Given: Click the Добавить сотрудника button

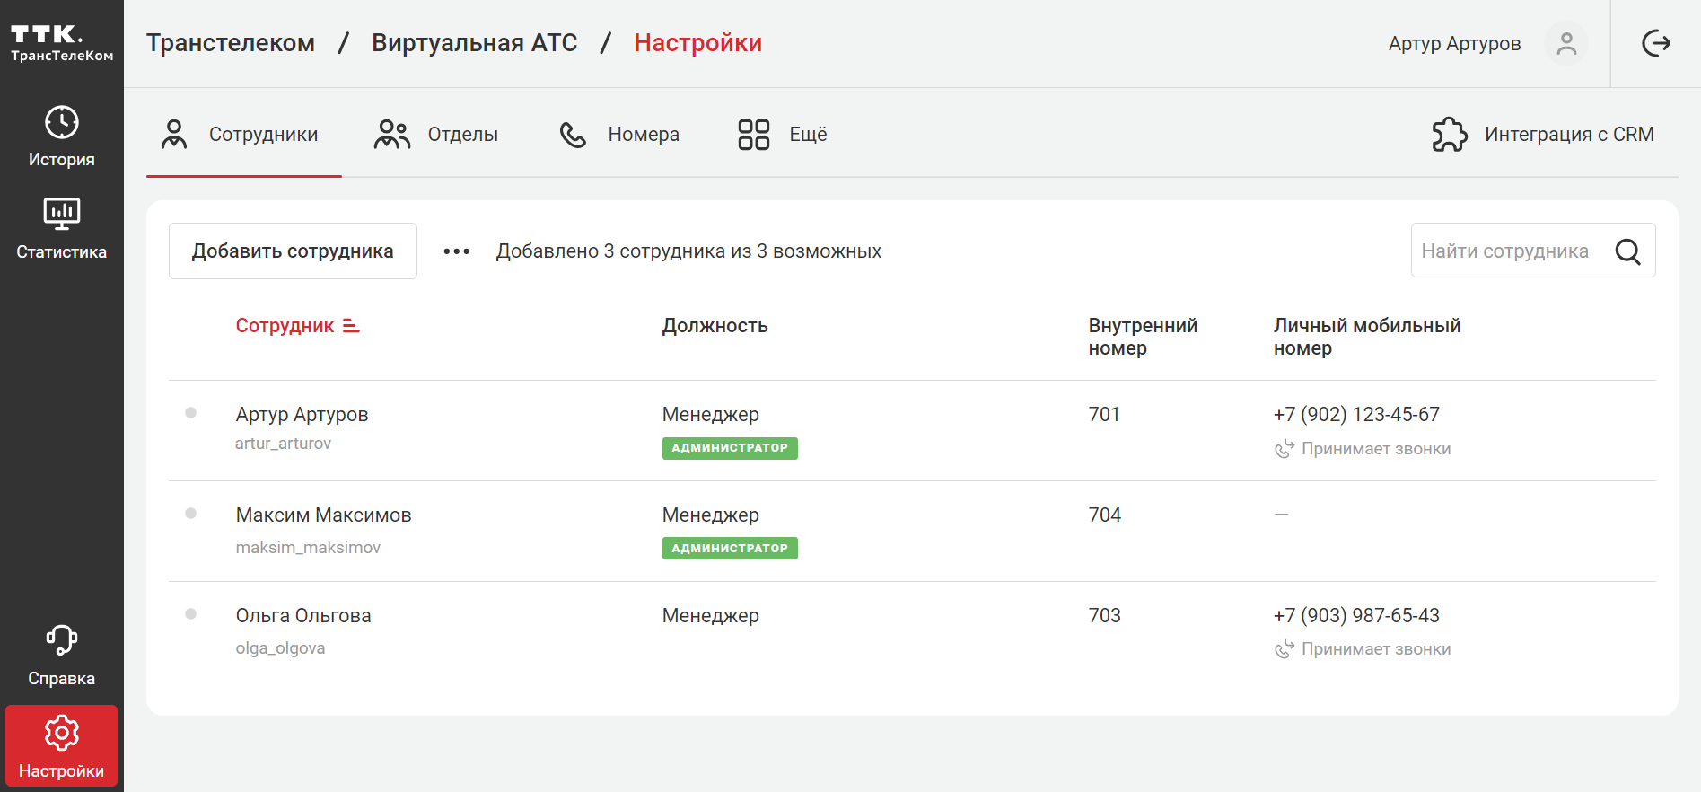Looking at the screenshot, I should [x=293, y=251].
